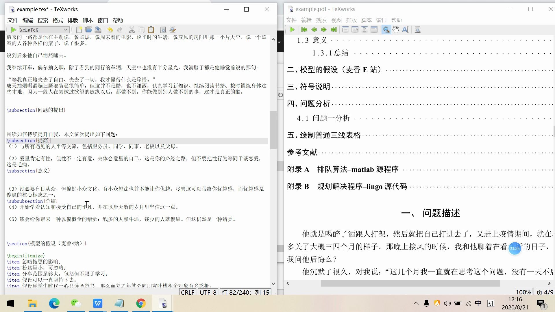Click TOC entry 三、符号说明 in PDF
The height and width of the screenshot is (312, 555).
309,87
